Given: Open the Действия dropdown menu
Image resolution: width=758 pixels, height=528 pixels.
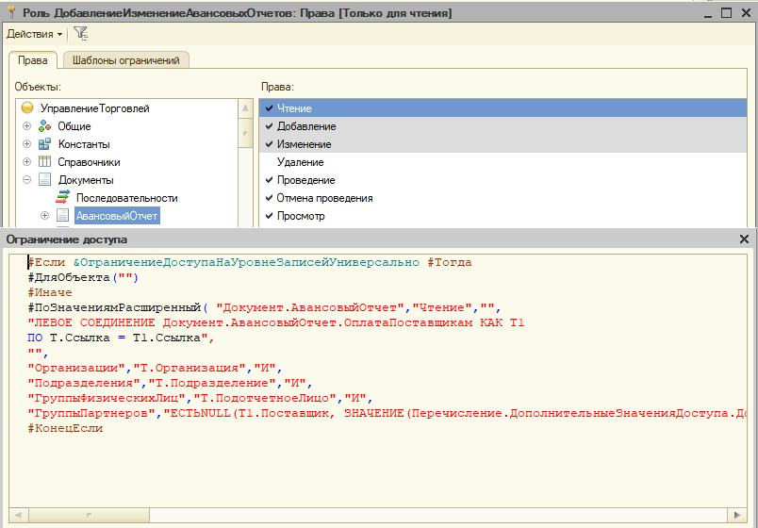Looking at the screenshot, I should pos(34,34).
